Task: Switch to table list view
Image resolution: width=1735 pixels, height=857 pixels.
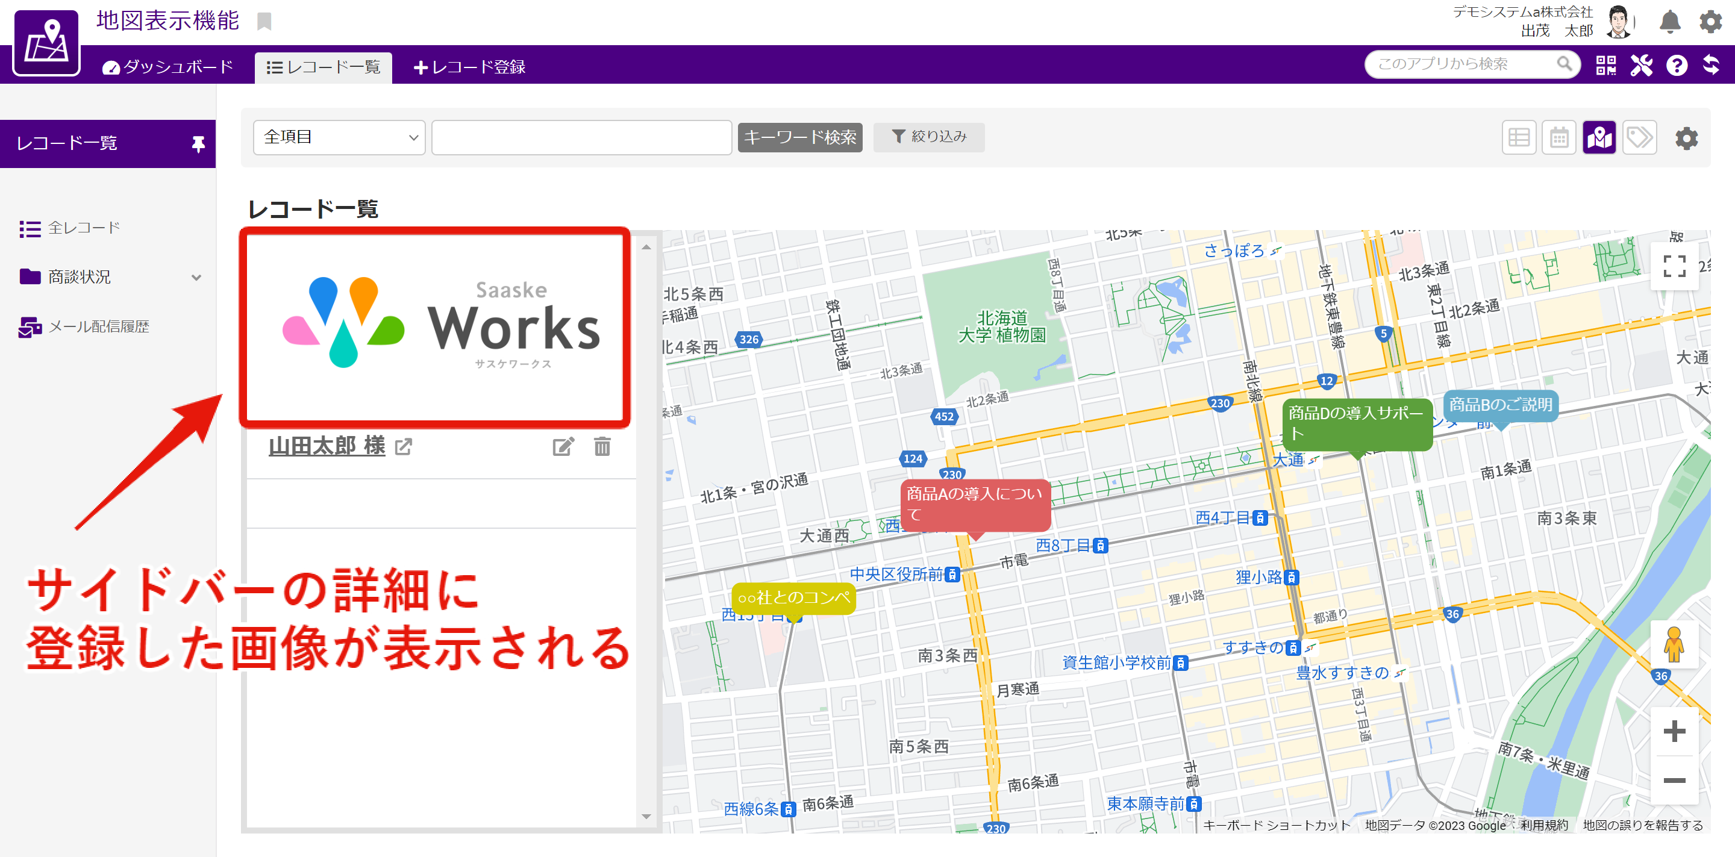Action: pyautogui.click(x=1519, y=138)
